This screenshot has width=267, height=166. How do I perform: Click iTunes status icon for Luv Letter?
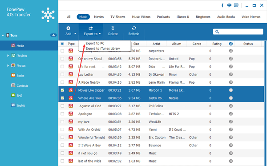[231, 74]
